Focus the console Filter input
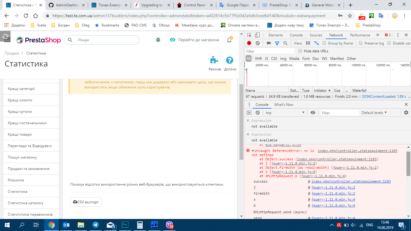This screenshot has width=411, height=231. pyautogui.click(x=339, y=113)
